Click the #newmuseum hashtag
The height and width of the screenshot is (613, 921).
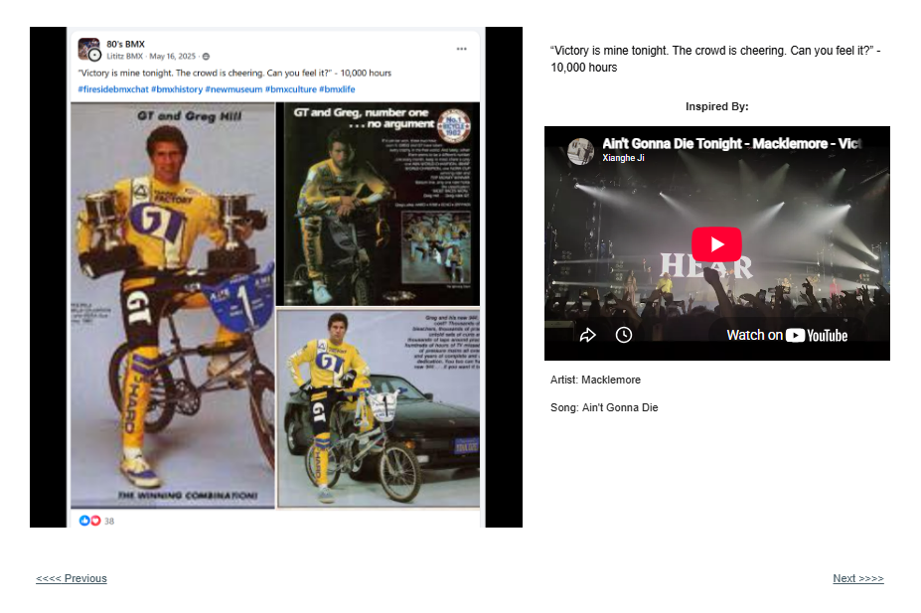point(233,89)
